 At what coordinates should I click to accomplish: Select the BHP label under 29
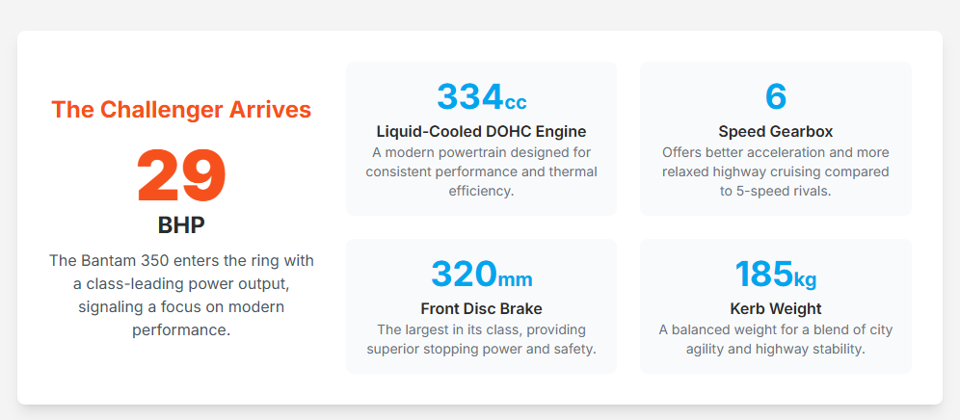181,225
